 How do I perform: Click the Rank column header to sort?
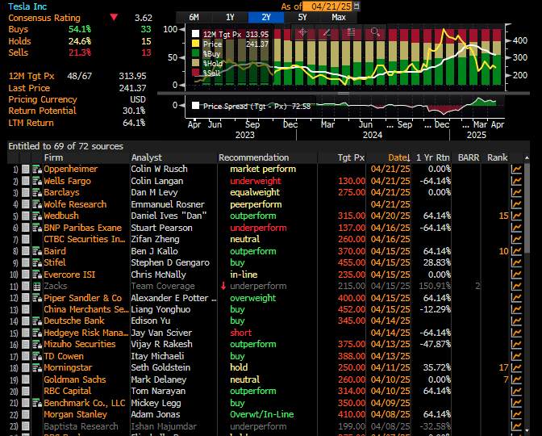[x=498, y=157]
